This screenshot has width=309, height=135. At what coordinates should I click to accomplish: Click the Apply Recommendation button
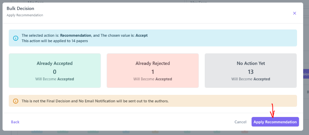click(275, 122)
